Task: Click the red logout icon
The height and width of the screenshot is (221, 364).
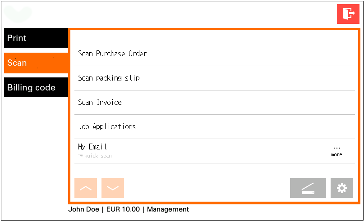Action: point(348,14)
